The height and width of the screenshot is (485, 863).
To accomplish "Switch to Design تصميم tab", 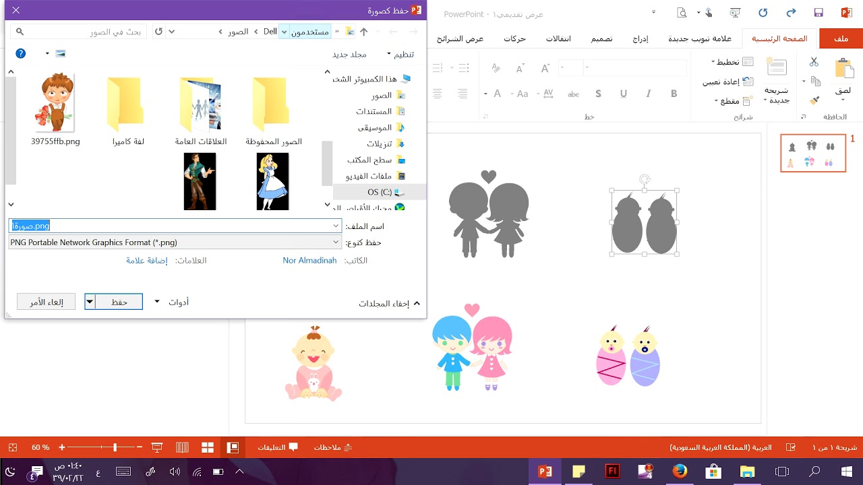I will (602, 38).
